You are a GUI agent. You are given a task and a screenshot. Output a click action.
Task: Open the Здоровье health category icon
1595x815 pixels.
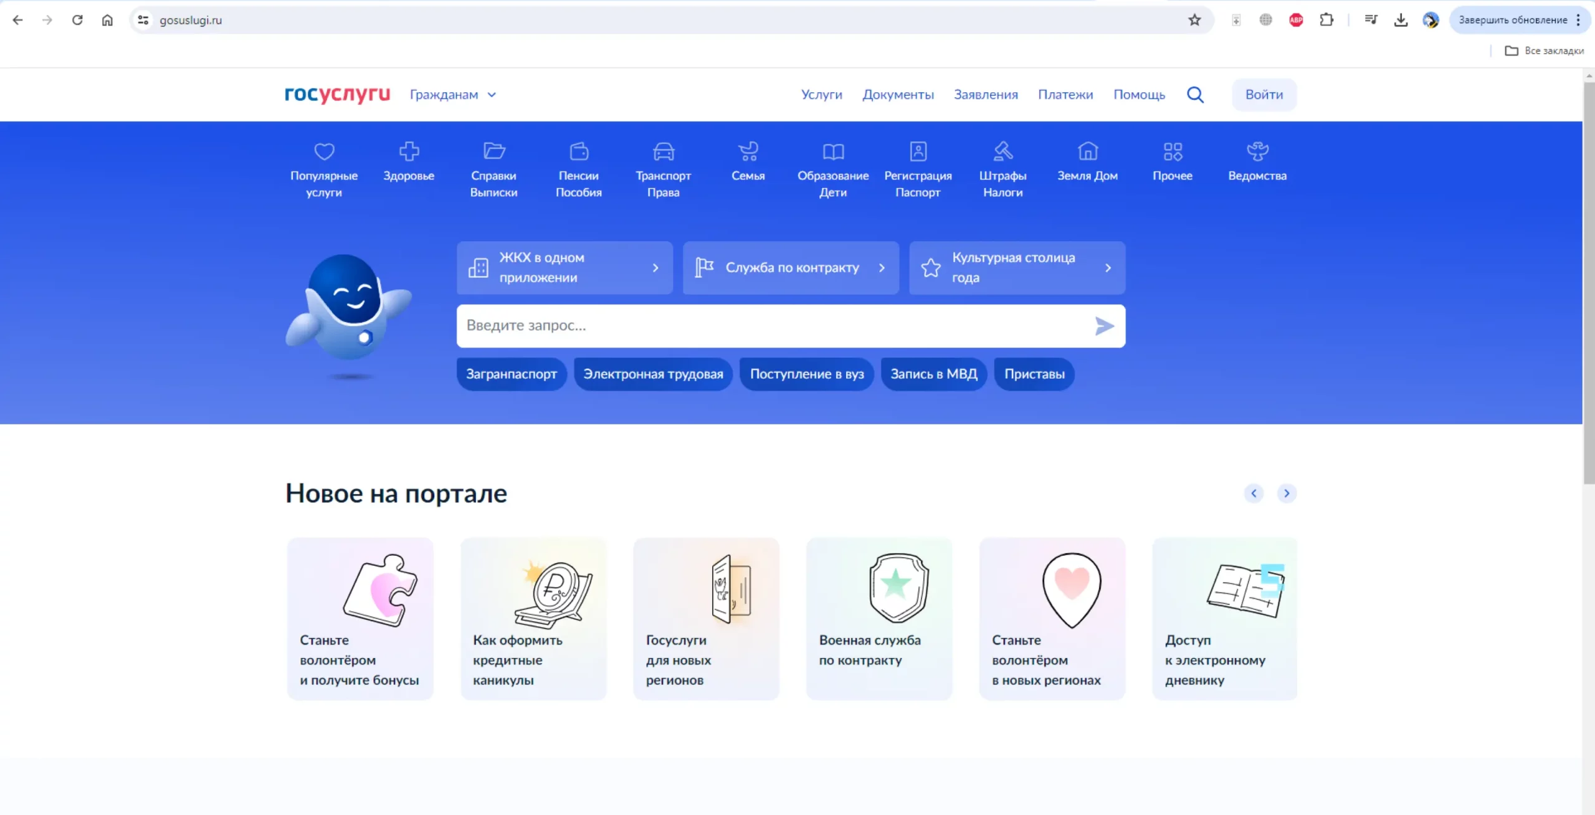tap(409, 151)
